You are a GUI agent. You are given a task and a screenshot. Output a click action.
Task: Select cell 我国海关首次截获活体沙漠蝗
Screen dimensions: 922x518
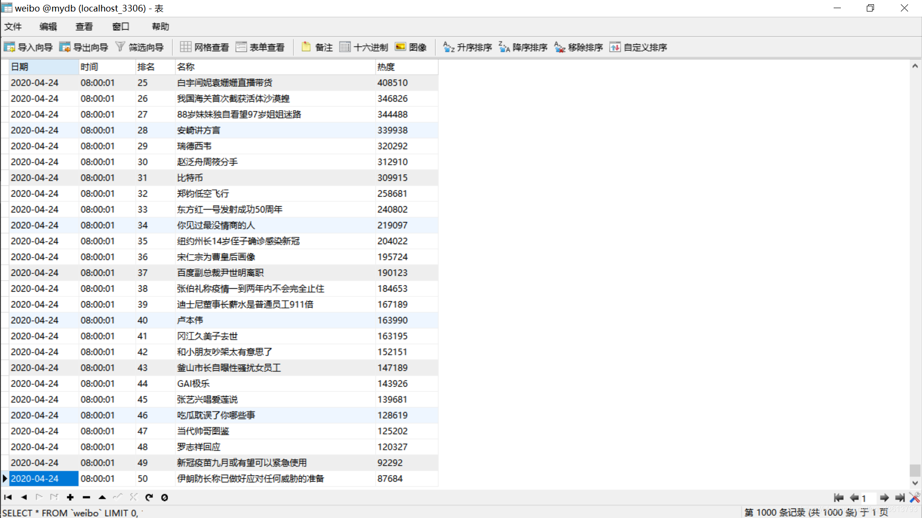pos(275,98)
